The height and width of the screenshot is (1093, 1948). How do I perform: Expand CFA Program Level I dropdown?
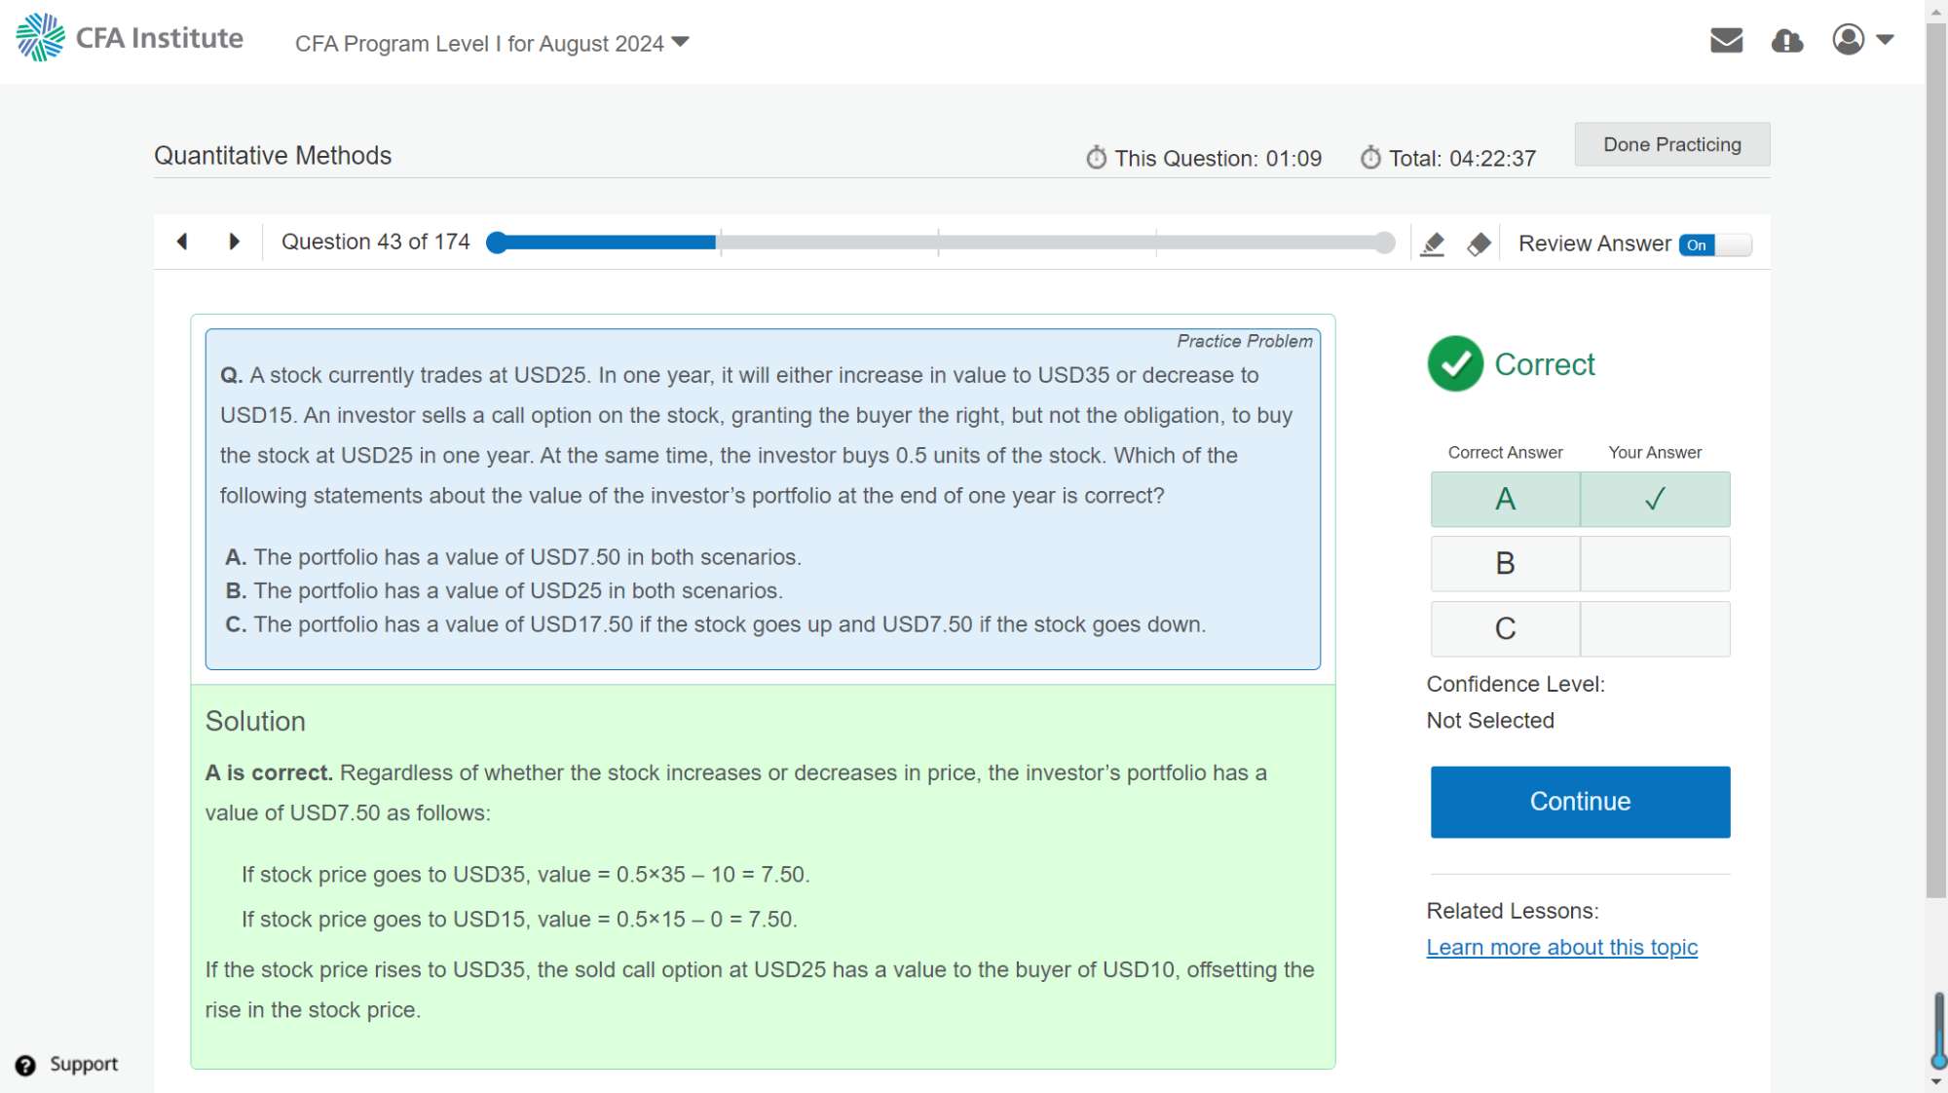pos(492,44)
